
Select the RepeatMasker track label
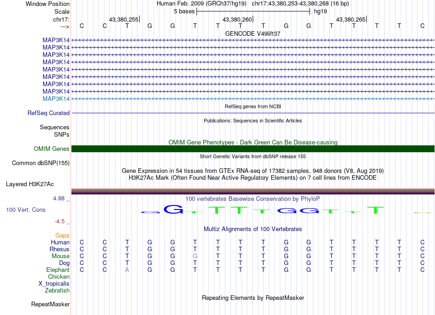[50, 304]
